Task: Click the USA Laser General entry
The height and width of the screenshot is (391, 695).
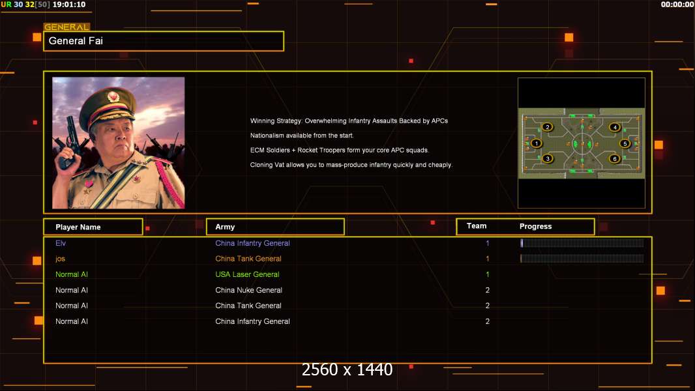Action: (247, 274)
